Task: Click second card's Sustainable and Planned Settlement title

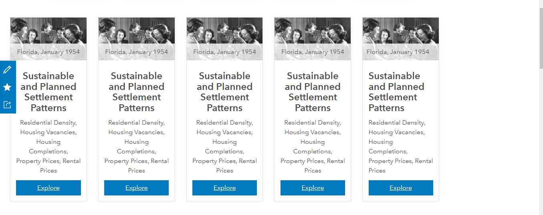Action: 137,92
